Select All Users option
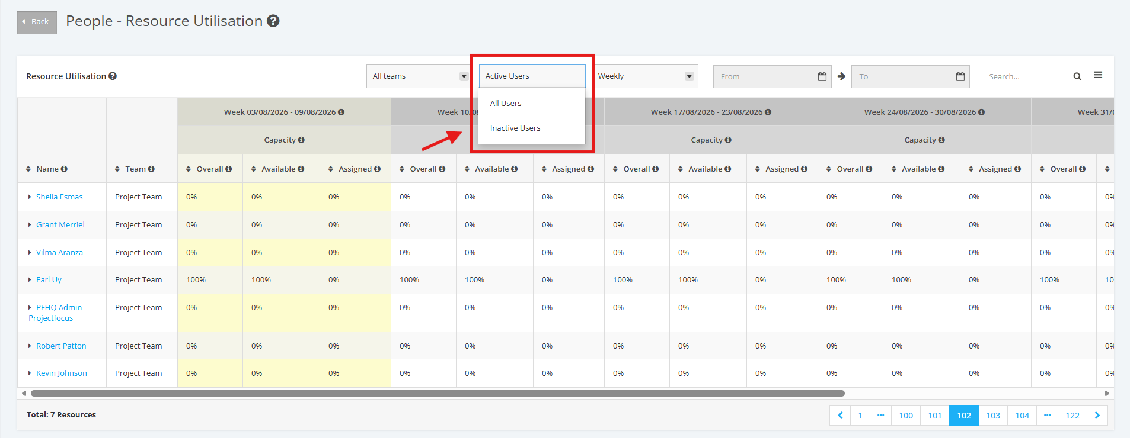Viewport: 1130px width, 438px height. tap(532, 103)
